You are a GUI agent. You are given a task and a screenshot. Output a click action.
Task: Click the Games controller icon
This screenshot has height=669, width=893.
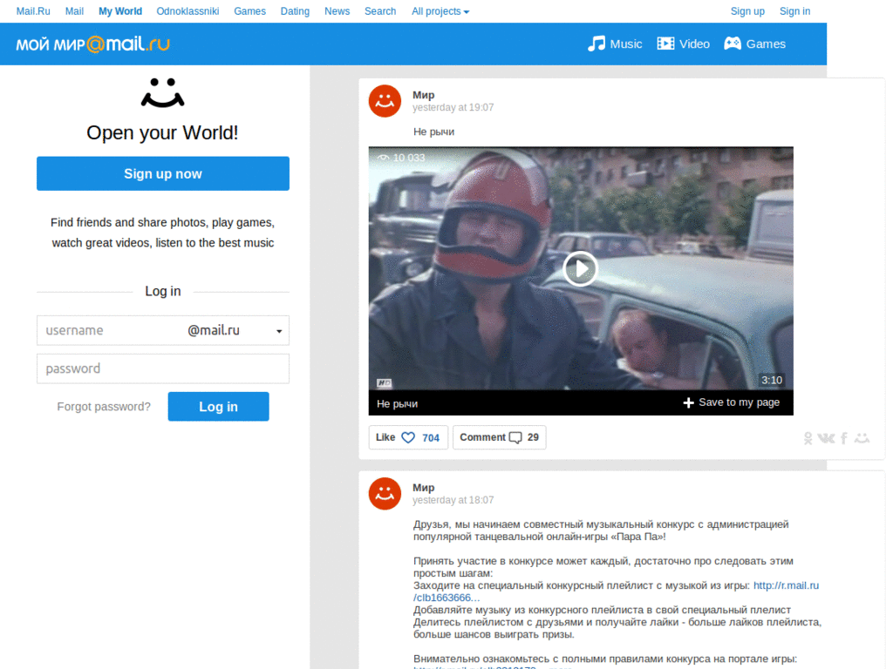(733, 44)
